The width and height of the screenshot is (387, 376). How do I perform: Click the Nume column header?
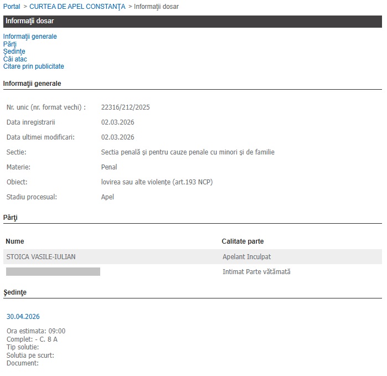click(x=15, y=241)
